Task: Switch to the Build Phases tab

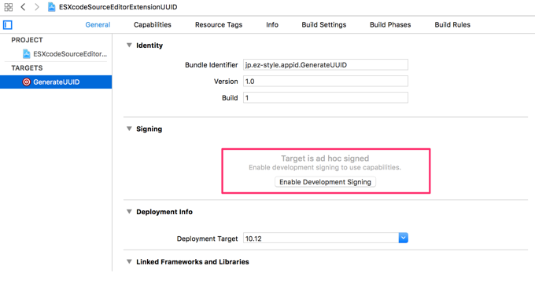Action: (390, 25)
